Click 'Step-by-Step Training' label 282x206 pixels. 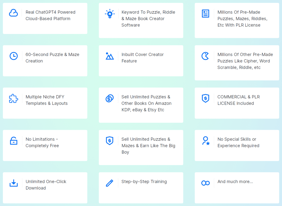click(x=144, y=182)
